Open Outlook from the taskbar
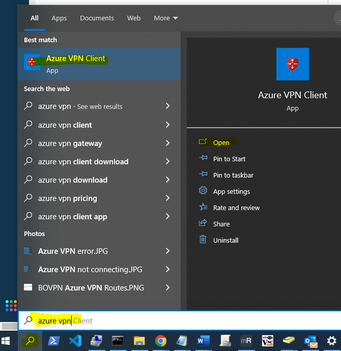Screen dimensions: 341x351 [x=311, y=341]
